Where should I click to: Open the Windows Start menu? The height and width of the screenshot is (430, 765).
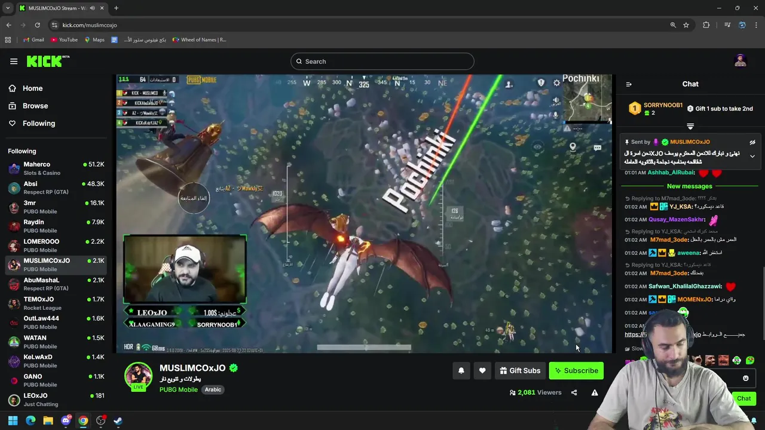(x=13, y=420)
